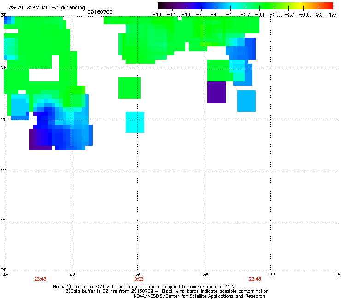Click the -45 longitude axis label
This screenshot has width=341, height=299.
point(4,275)
